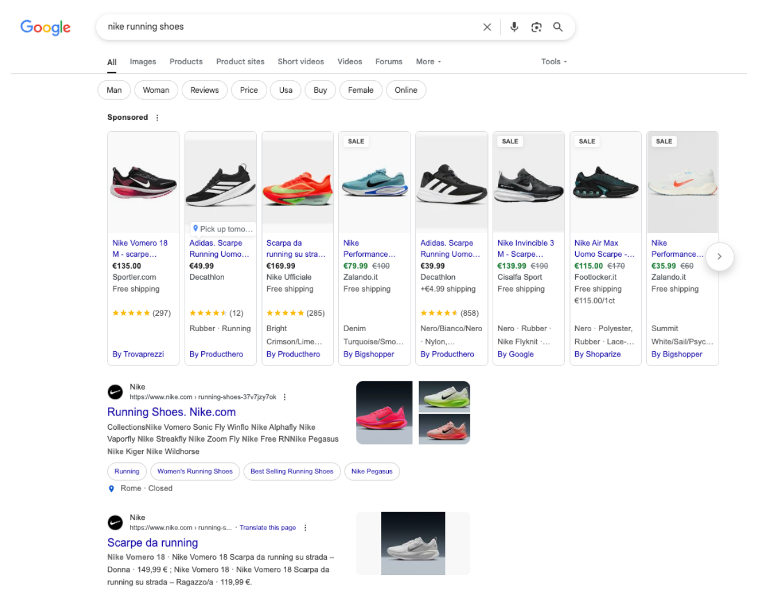Click Translate this page link
Viewport: 757px width, 608px height.
(267, 528)
